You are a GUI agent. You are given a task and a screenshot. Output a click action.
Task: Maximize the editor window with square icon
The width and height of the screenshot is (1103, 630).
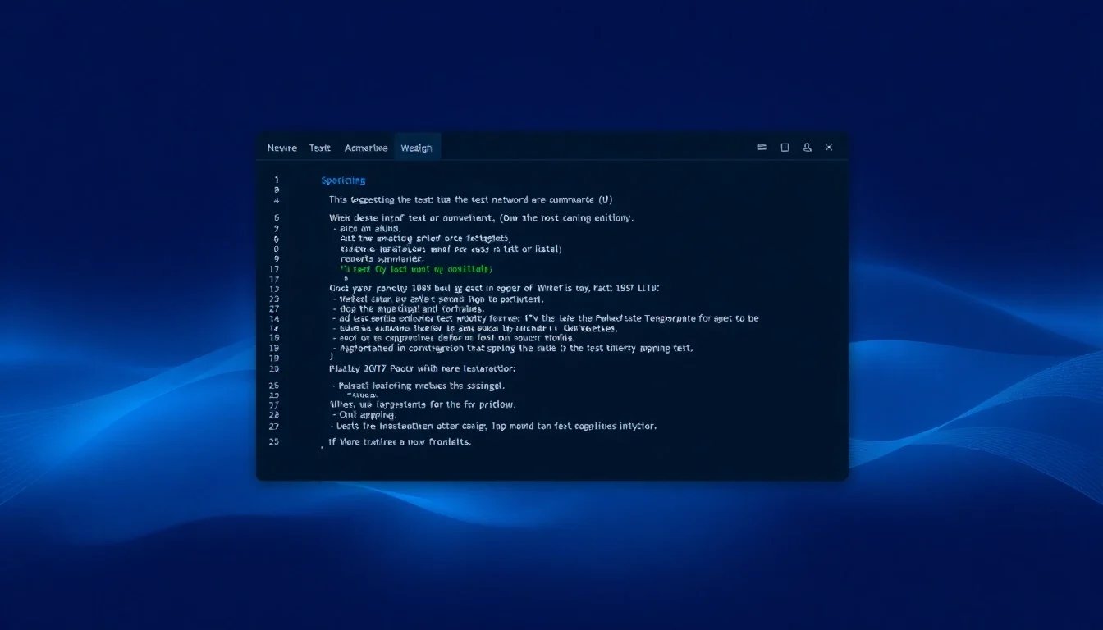(x=785, y=148)
